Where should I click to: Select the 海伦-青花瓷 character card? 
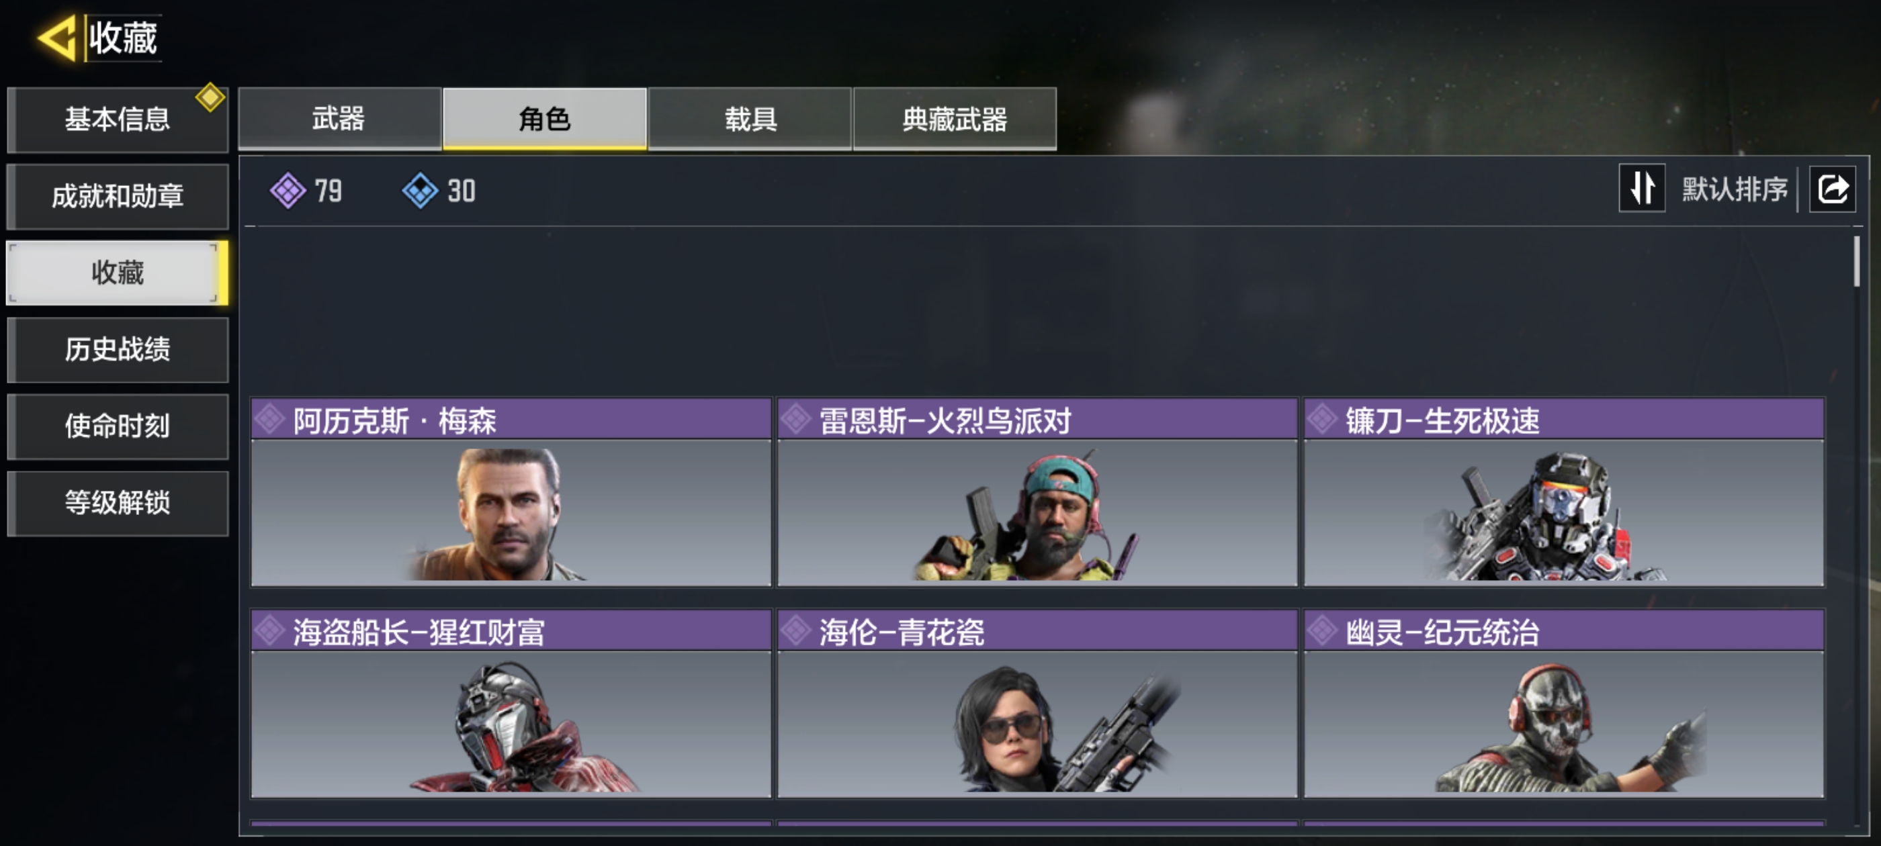[1037, 704]
